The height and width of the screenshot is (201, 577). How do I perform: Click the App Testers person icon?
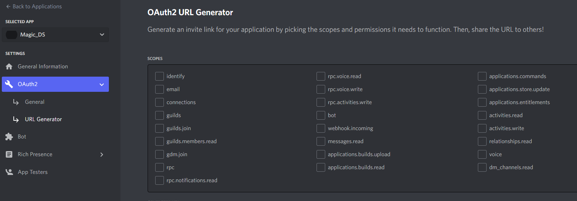(x=9, y=172)
